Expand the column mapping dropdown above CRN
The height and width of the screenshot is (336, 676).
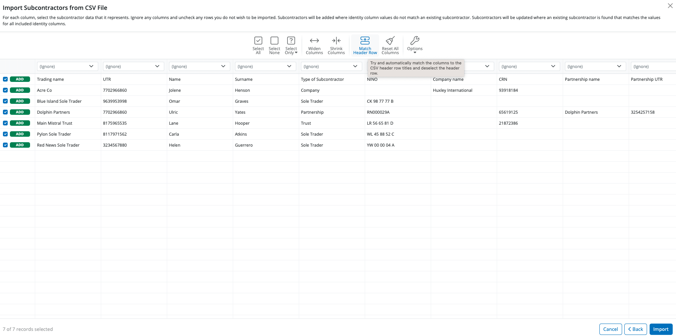coord(529,67)
